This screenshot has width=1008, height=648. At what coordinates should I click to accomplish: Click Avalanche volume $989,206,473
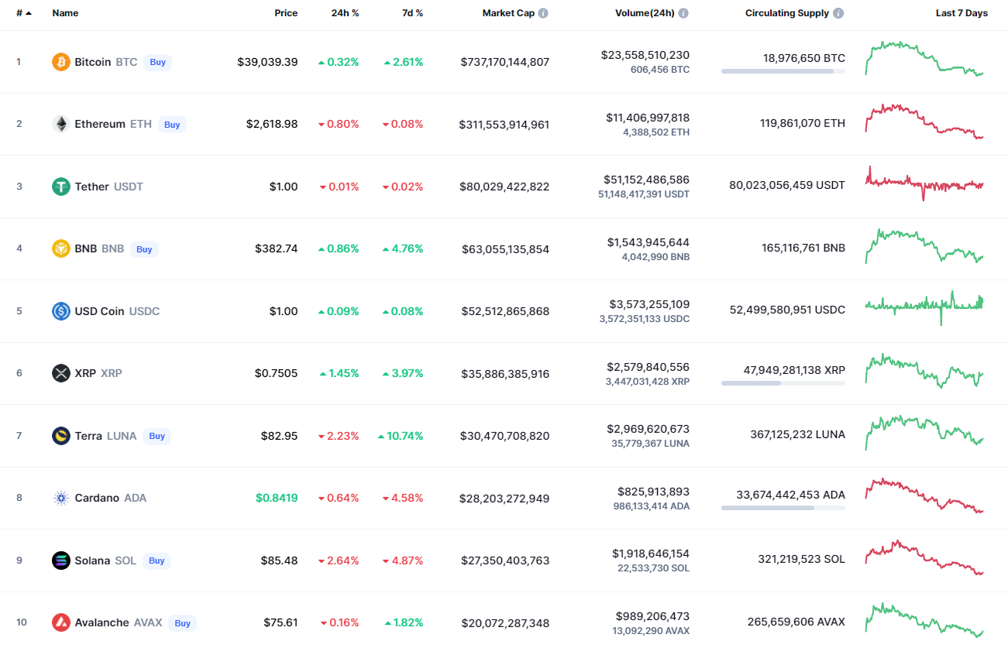click(652, 616)
